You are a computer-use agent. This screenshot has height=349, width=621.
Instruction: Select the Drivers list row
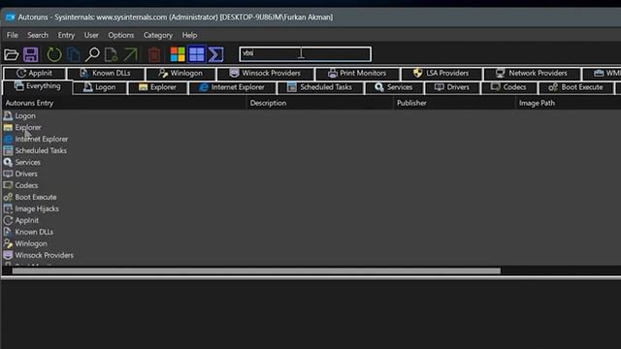26,174
